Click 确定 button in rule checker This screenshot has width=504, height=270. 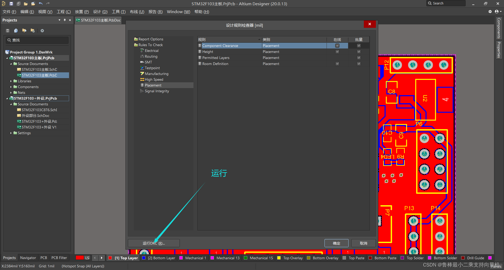click(x=337, y=243)
